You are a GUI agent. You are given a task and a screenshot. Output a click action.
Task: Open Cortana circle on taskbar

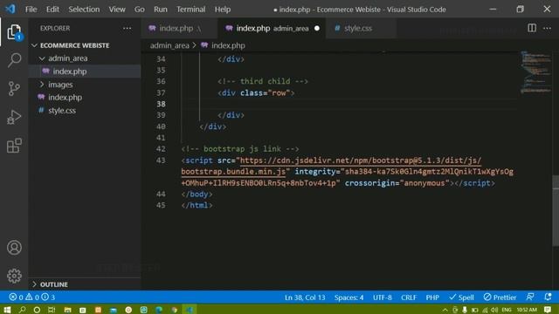coord(37,310)
